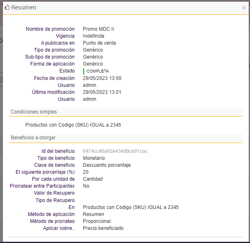This screenshot has width=250, height=243.
Task: Click the COMPLETA status badge
Action: [96, 71]
